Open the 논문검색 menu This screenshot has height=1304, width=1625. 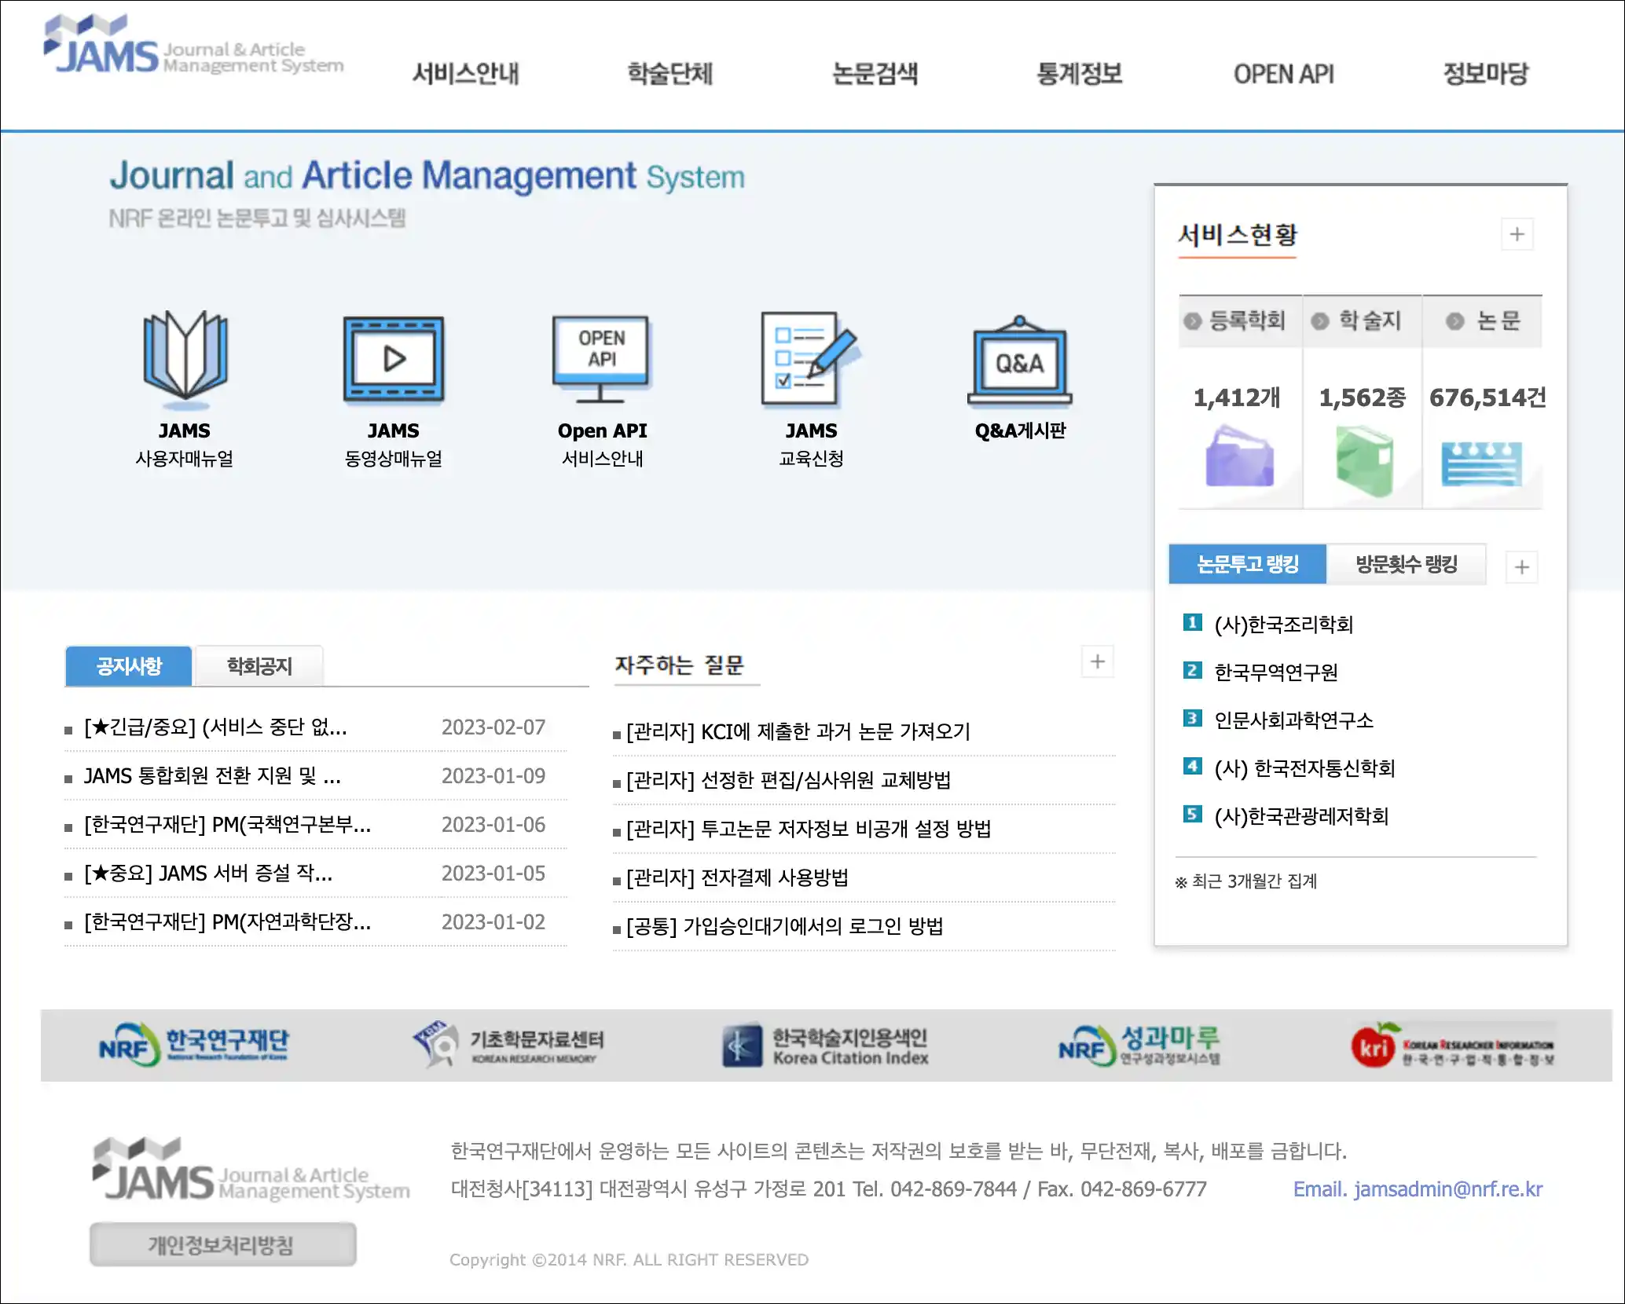tap(875, 74)
